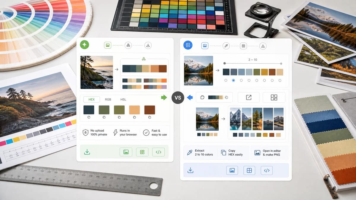Switch to the HSL tab
This screenshot has width=356, height=200.
pyautogui.click(x=123, y=100)
